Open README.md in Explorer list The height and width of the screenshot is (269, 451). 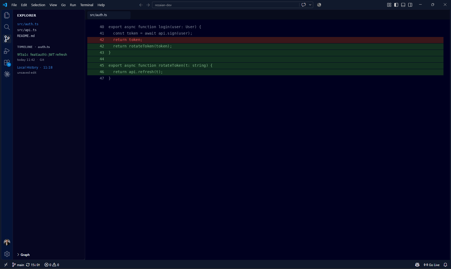coord(26,36)
